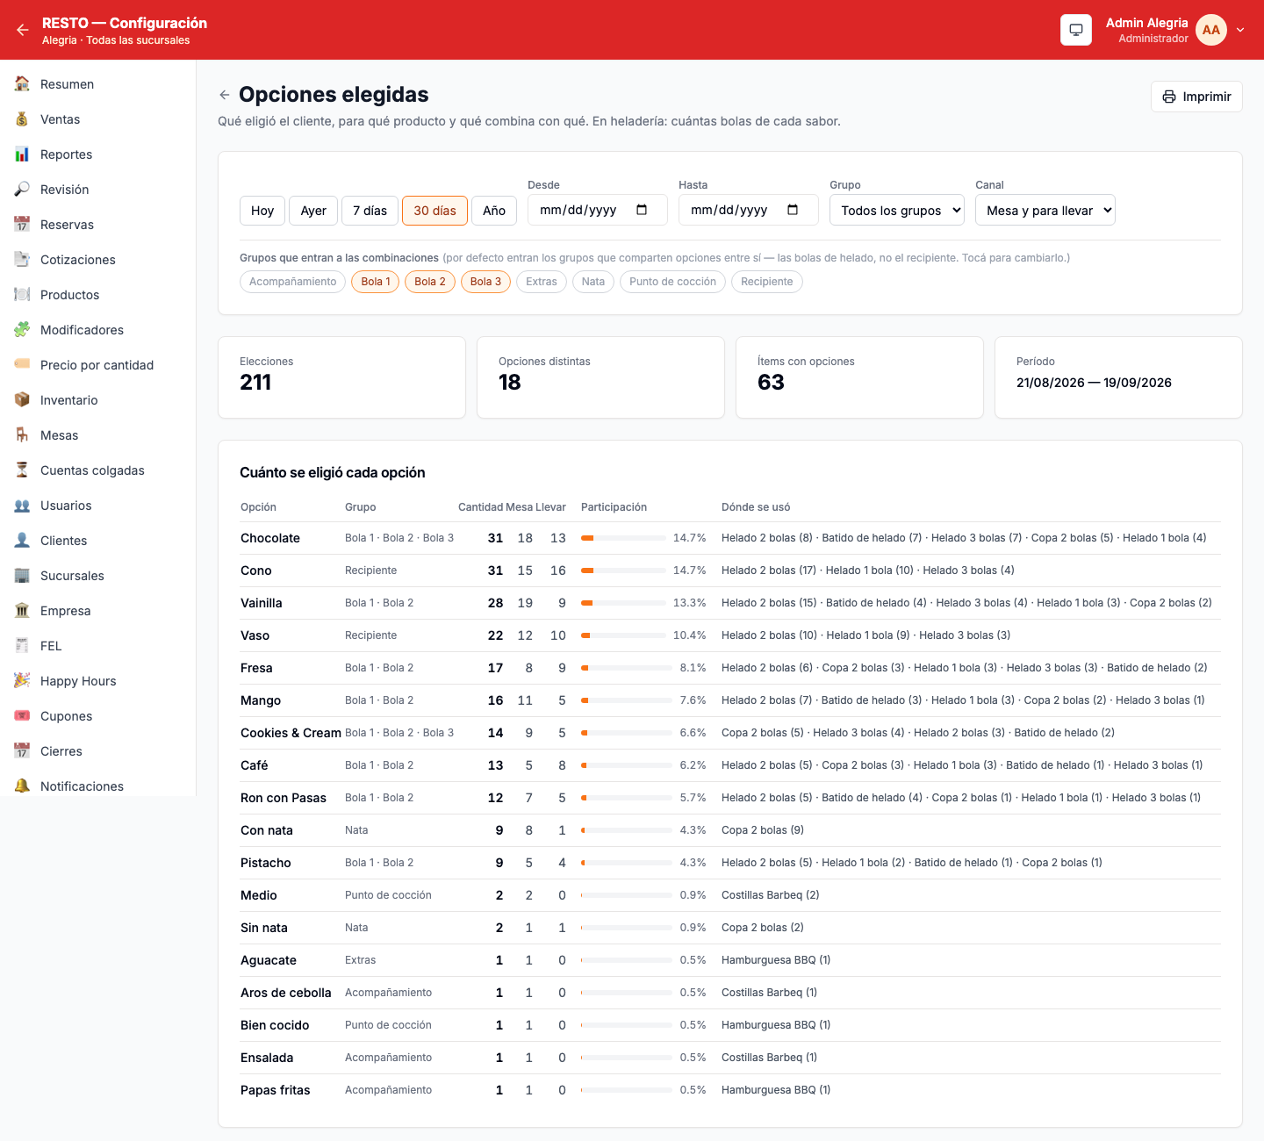Viewport: 1264px width, 1141px height.
Task: Select the 7 días range tab
Action: pos(370,211)
